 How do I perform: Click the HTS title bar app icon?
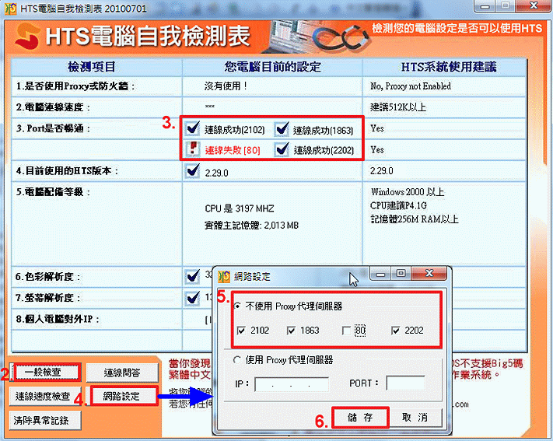[11, 8]
